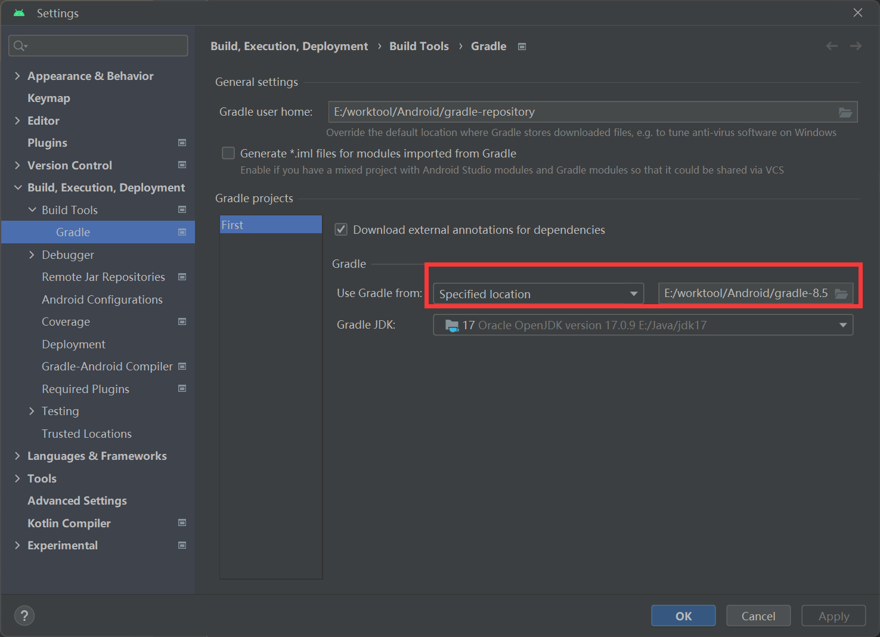Open the Gradle JDK dropdown

click(x=842, y=324)
